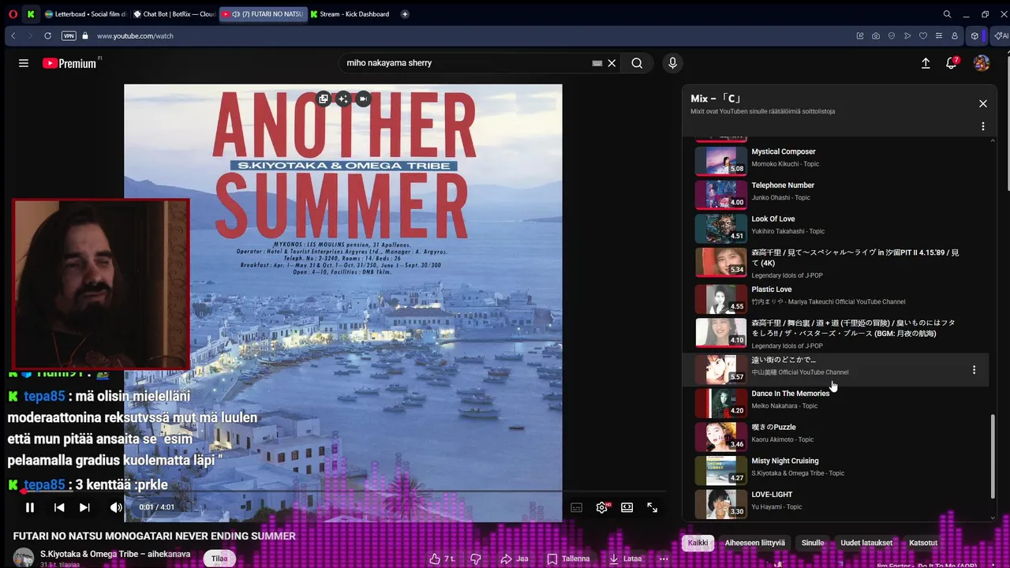
Task: Open the Mix playlist three-dot menu
Action: click(983, 126)
